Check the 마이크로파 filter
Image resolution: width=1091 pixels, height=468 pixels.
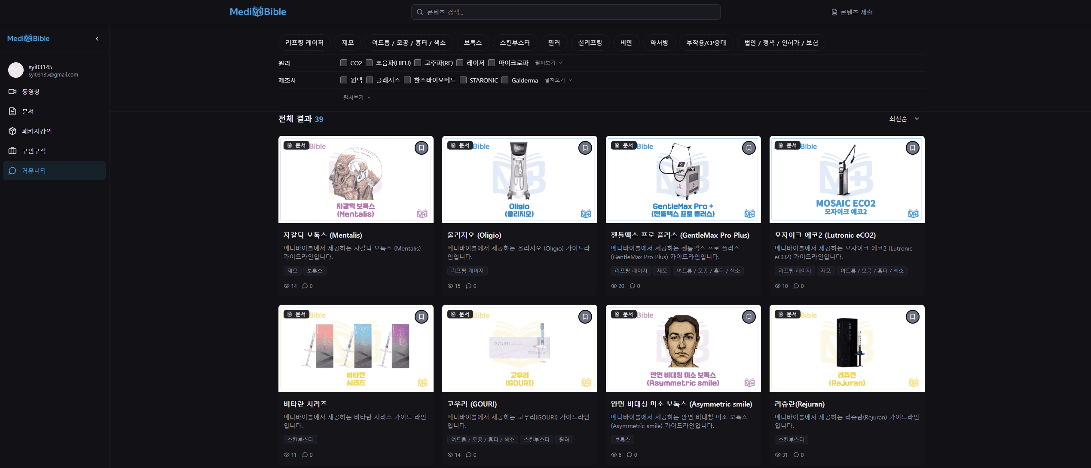pos(492,63)
